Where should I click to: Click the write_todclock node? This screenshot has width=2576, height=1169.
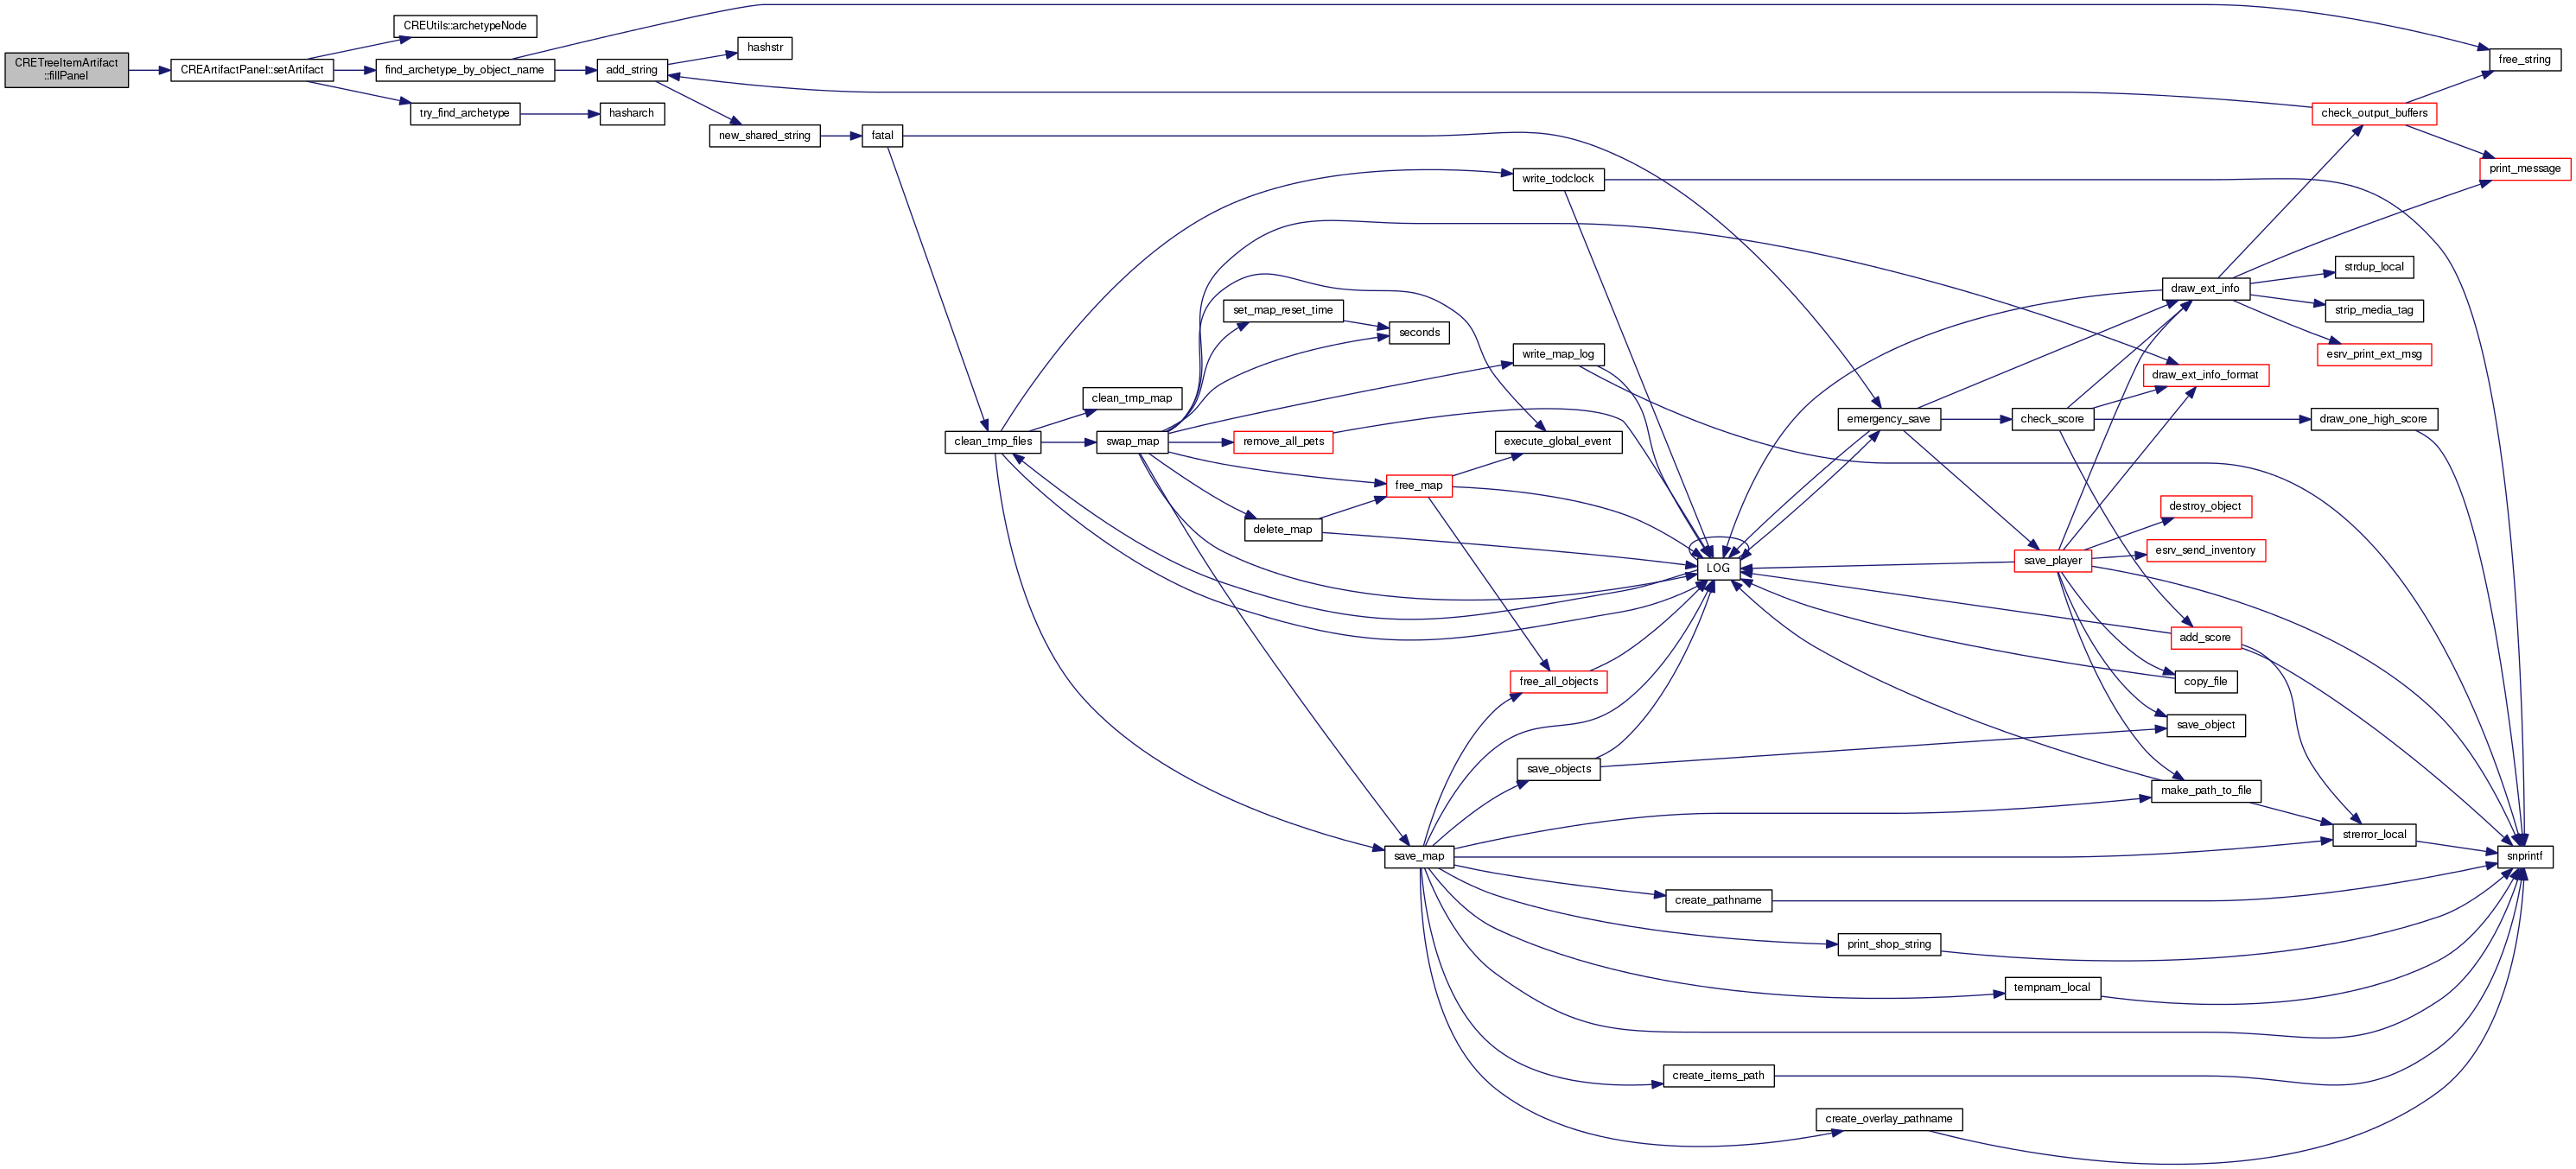(x=1557, y=179)
